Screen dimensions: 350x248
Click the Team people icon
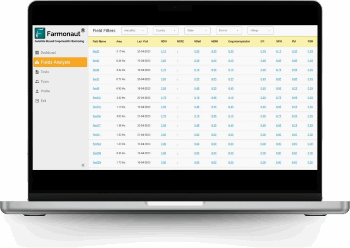coord(37,81)
